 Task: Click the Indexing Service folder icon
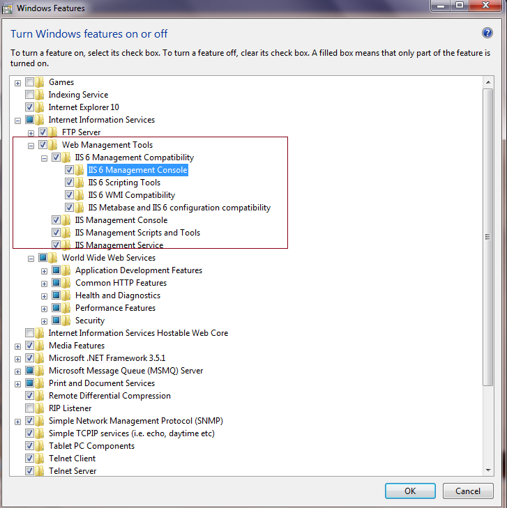[x=40, y=95]
